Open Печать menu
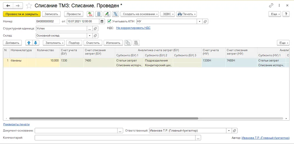The width and height of the screenshot is (294, 144). point(187,14)
